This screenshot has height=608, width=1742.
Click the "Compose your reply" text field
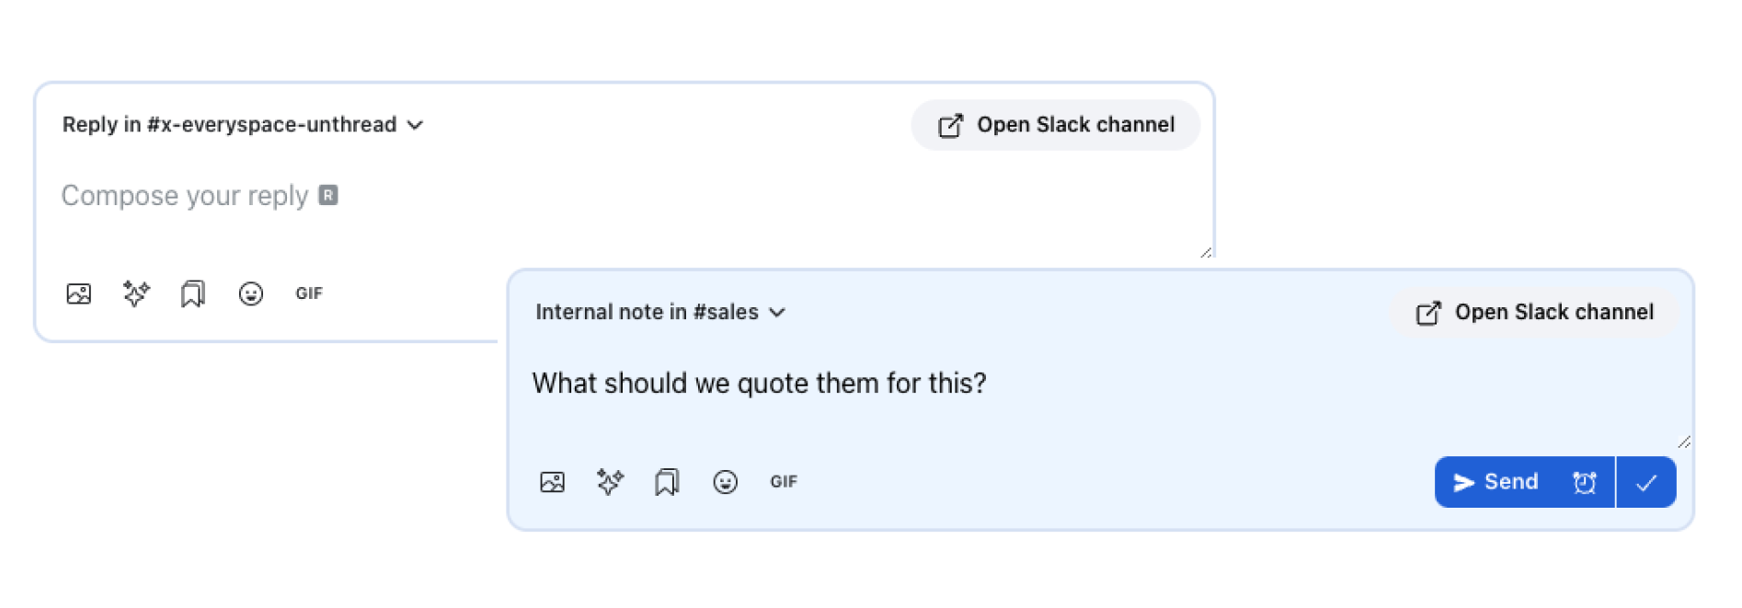(184, 196)
